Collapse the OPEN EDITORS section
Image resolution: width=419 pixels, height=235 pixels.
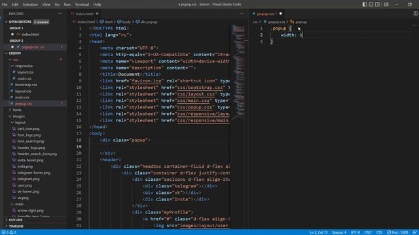pos(6,22)
